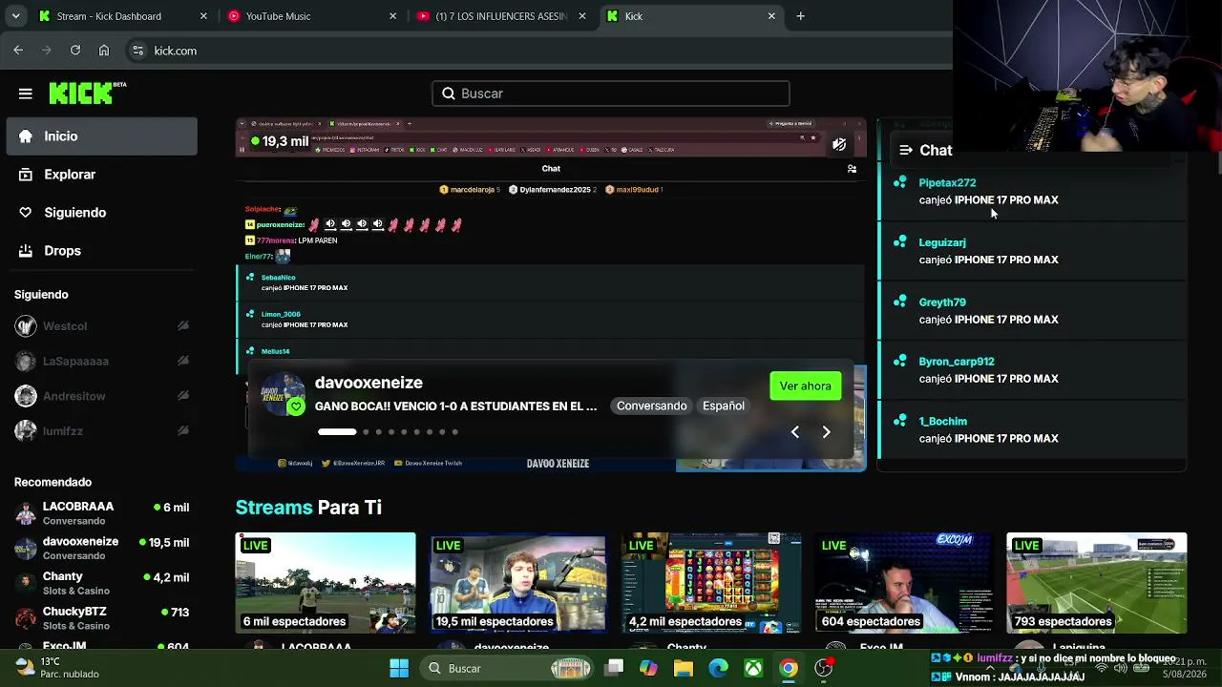View site information icon beside kick.com
The image size is (1222, 687).
point(137,51)
